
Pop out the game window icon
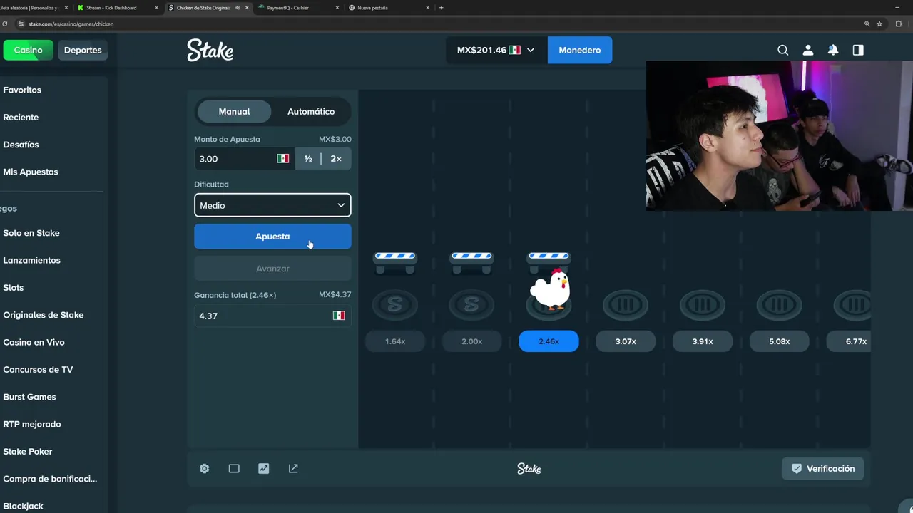293,468
